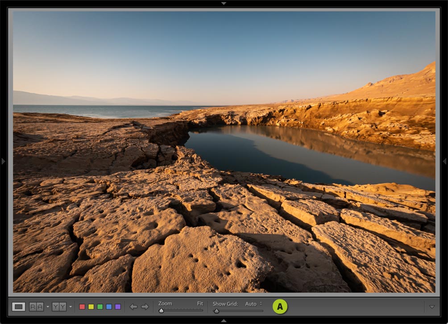Apply the yellow color label
The width and height of the screenshot is (448, 324).
click(x=91, y=307)
